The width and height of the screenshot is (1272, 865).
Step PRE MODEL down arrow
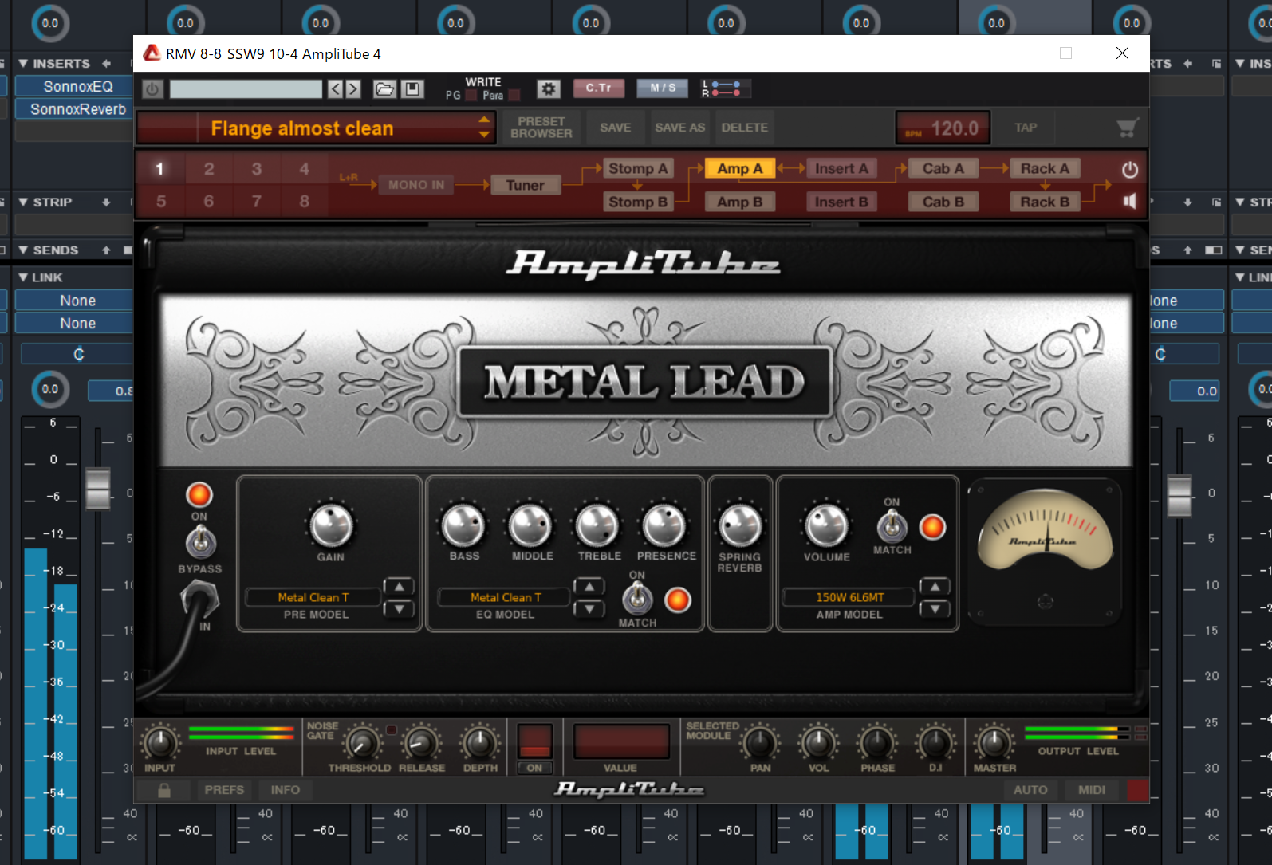(x=399, y=609)
